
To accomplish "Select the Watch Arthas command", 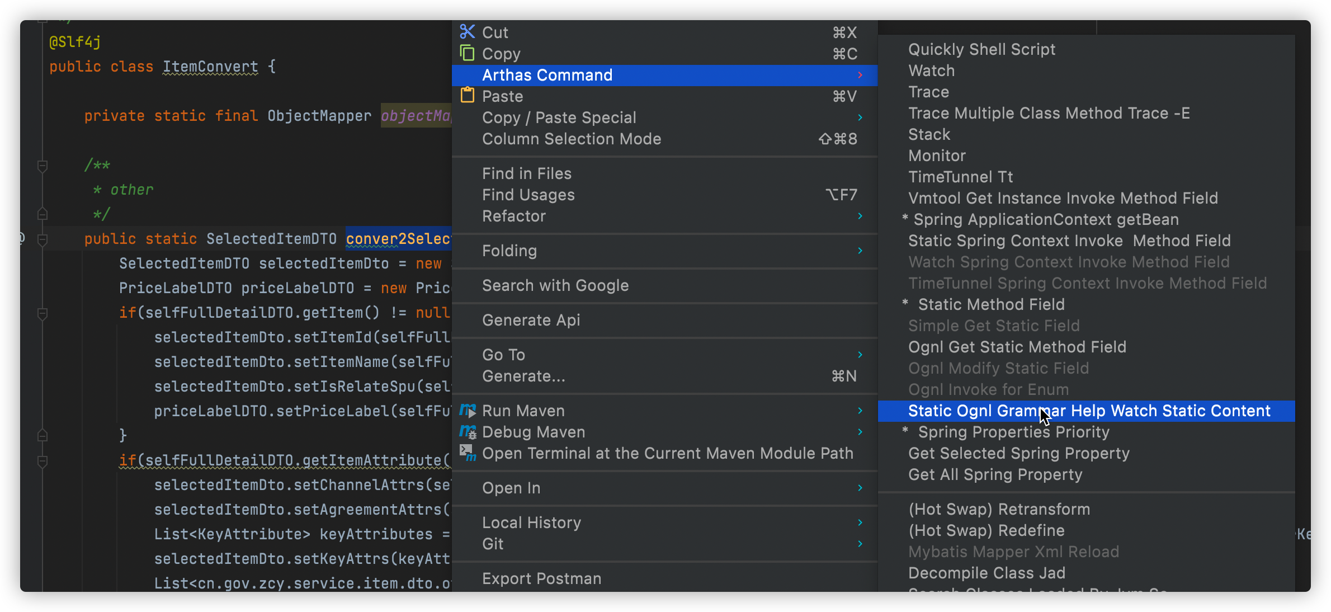I will pyautogui.click(x=1087, y=70).
